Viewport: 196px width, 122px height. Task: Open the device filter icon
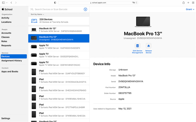tap(85, 9)
